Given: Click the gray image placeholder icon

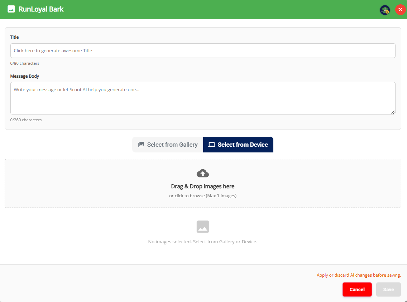Looking at the screenshot, I should click(203, 226).
